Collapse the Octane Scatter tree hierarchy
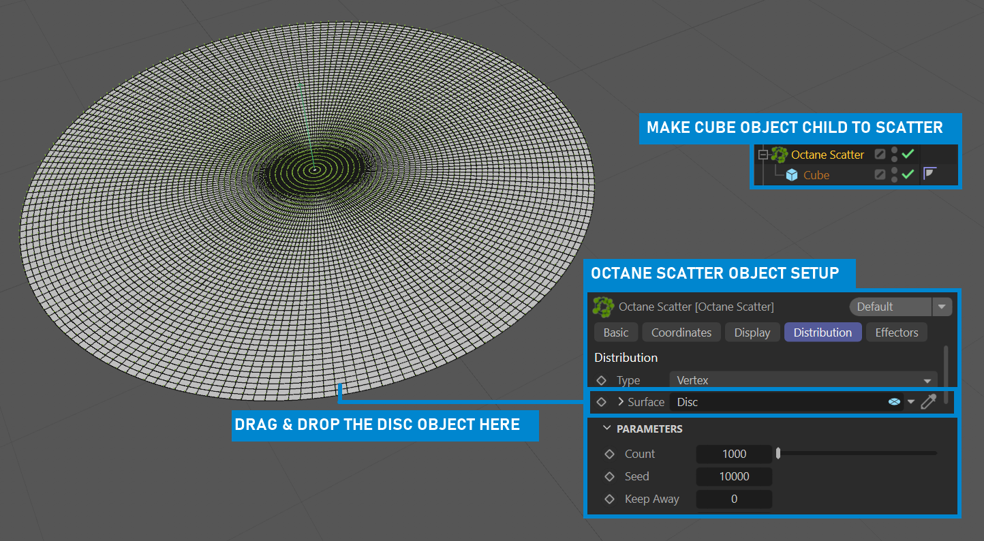This screenshot has width=984, height=541. pos(763,155)
